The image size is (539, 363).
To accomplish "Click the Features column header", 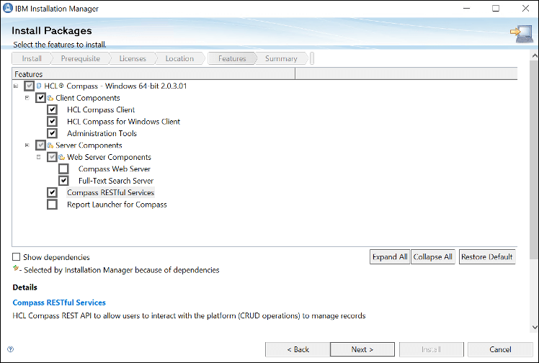I will coord(153,74).
